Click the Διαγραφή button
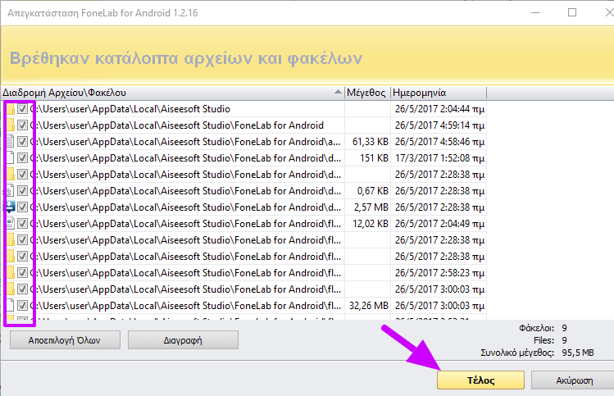The image size is (614, 396). (183, 340)
